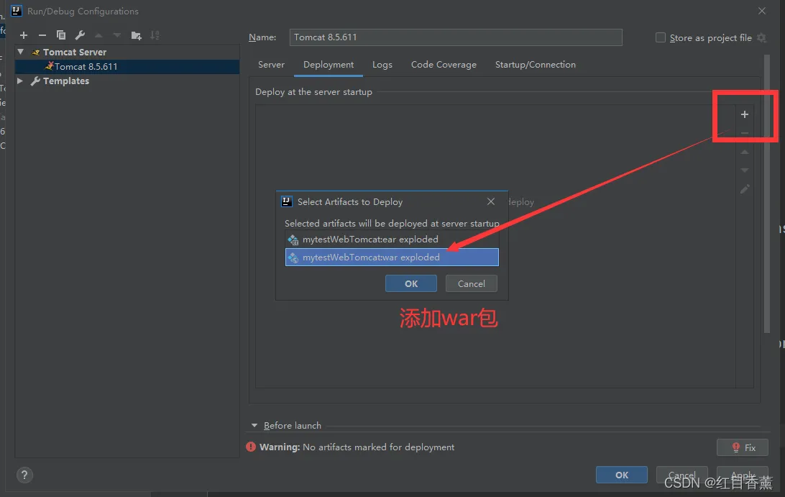Click the Fix button for the warning
Viewport: 785px width, 497px height.
tap(743, 447)
